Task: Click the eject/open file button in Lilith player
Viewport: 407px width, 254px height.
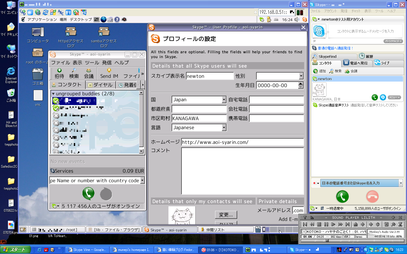Action: (356, 224)
